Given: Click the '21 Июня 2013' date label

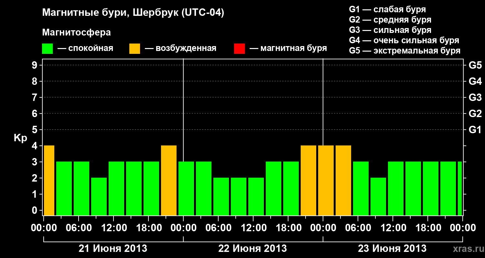Looking at the screenshot, I should 113,249.
